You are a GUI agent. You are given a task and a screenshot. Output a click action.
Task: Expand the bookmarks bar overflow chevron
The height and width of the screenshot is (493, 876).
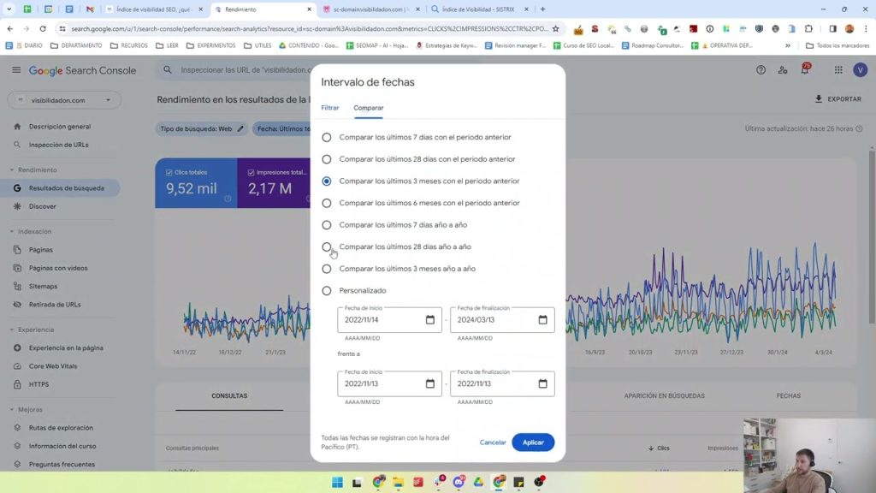[x=788, y=45]
